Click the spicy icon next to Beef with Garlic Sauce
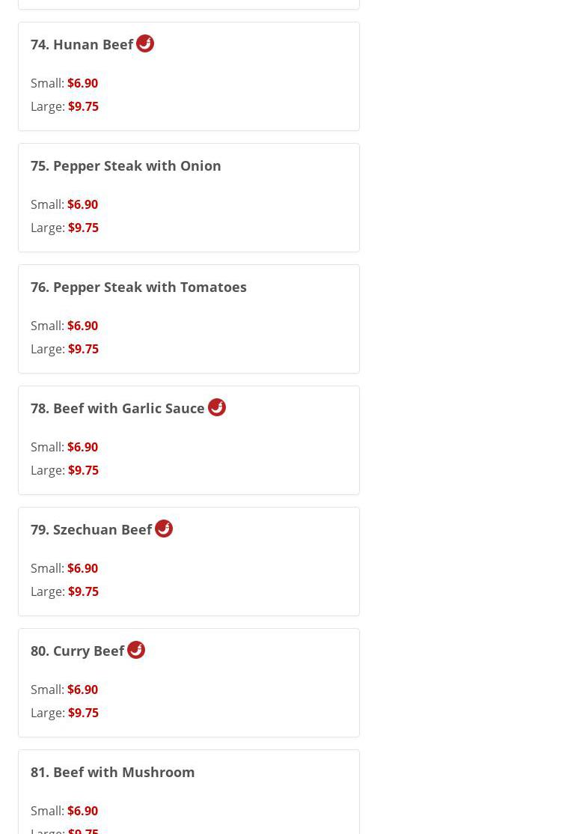Viewport: 576px width, 834px height. 217,407
